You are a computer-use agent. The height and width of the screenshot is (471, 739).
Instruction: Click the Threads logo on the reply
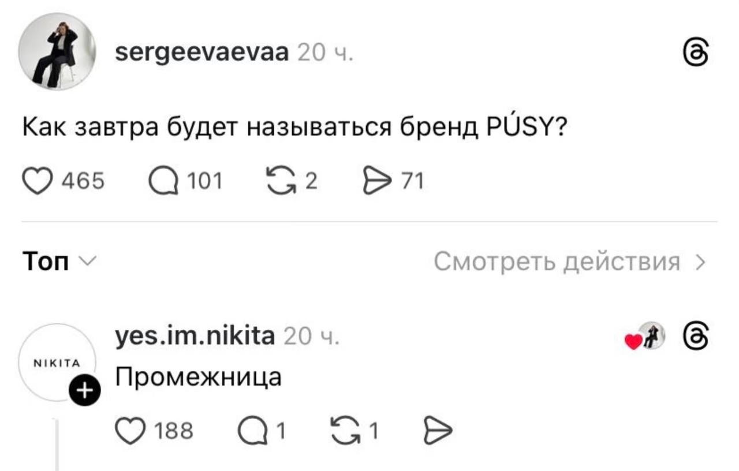[695, 334]
